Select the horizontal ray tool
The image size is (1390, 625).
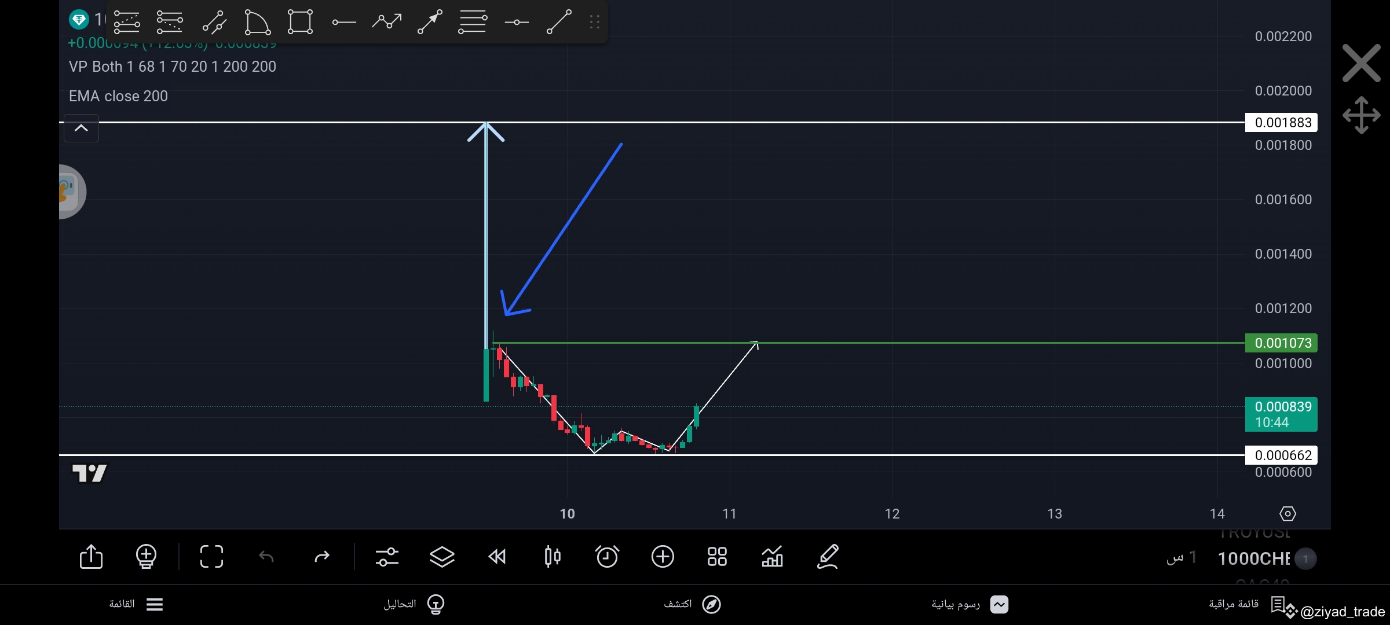tap(343, 22)
